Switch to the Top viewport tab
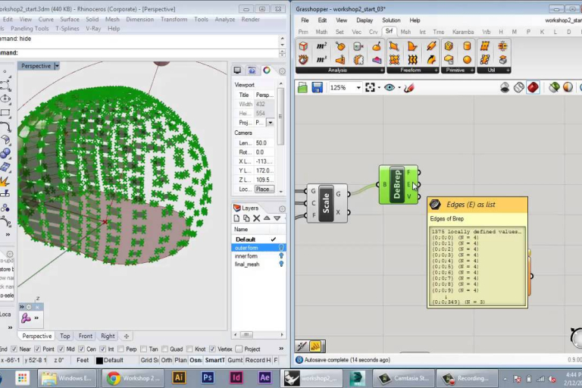 pos(65,336)
